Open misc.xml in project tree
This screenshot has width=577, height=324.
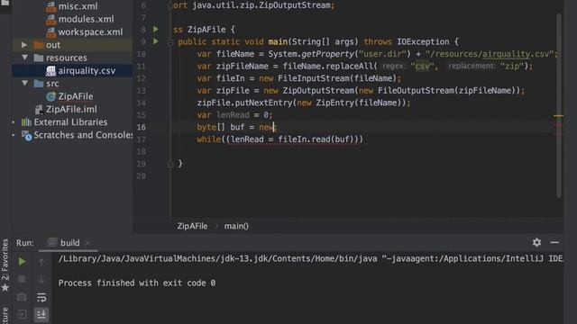78,6
